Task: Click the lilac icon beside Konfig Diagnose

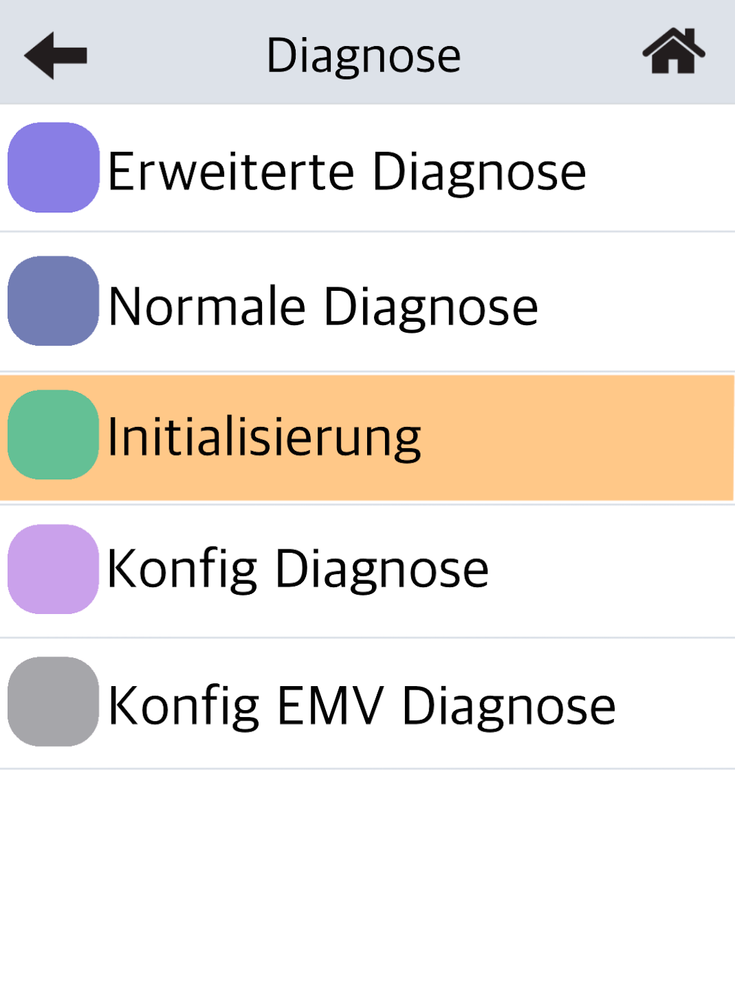Action: tap(54, 569)
